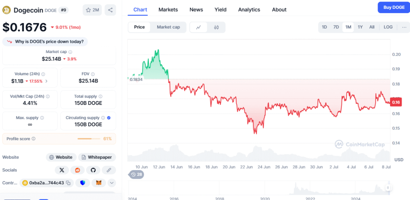The width and height of the screenshot is (410, 200).
Task: Expand the Volume (24h) details arrow
Action: 46,81
